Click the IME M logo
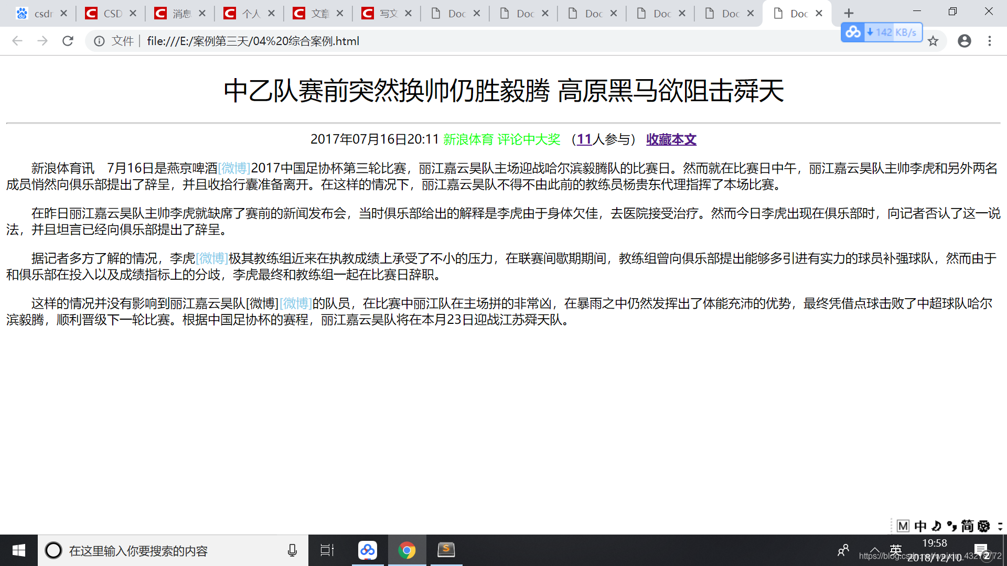 pyautogui.click(x=903, y=526)
